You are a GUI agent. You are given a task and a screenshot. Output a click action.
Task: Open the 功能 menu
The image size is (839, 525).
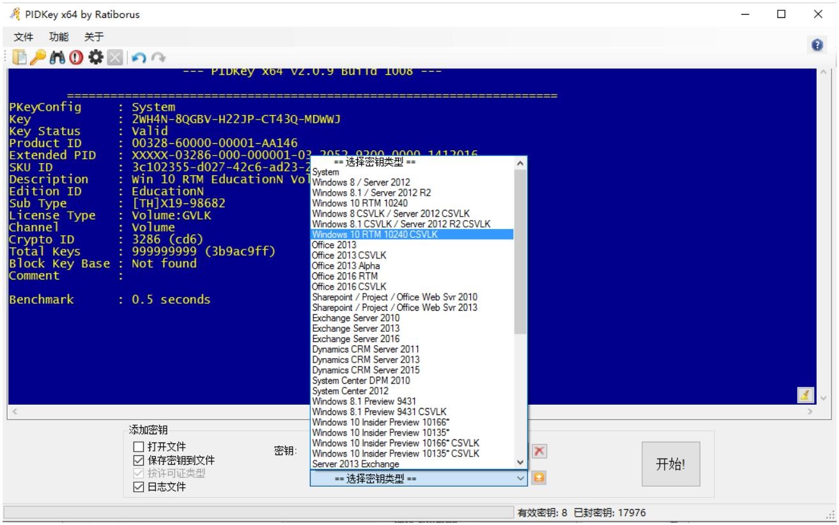(x=59, y=36)
